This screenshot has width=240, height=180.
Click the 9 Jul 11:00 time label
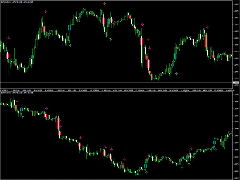72,90
